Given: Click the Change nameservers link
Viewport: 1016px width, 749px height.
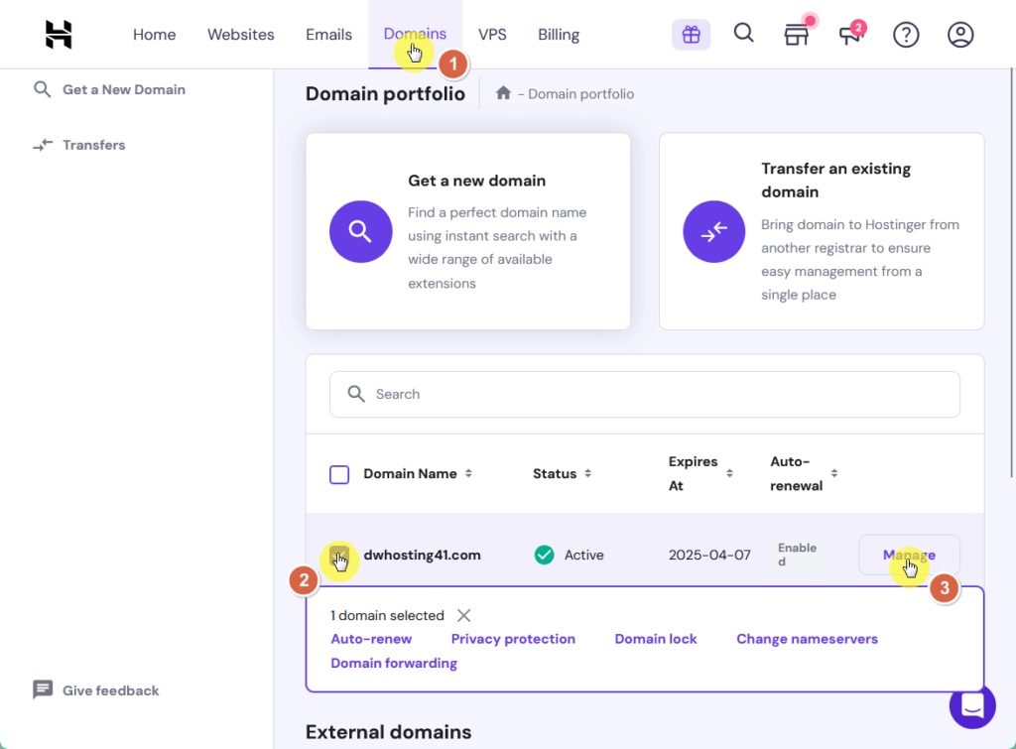Looking at the screenshot, I should 807,639.
